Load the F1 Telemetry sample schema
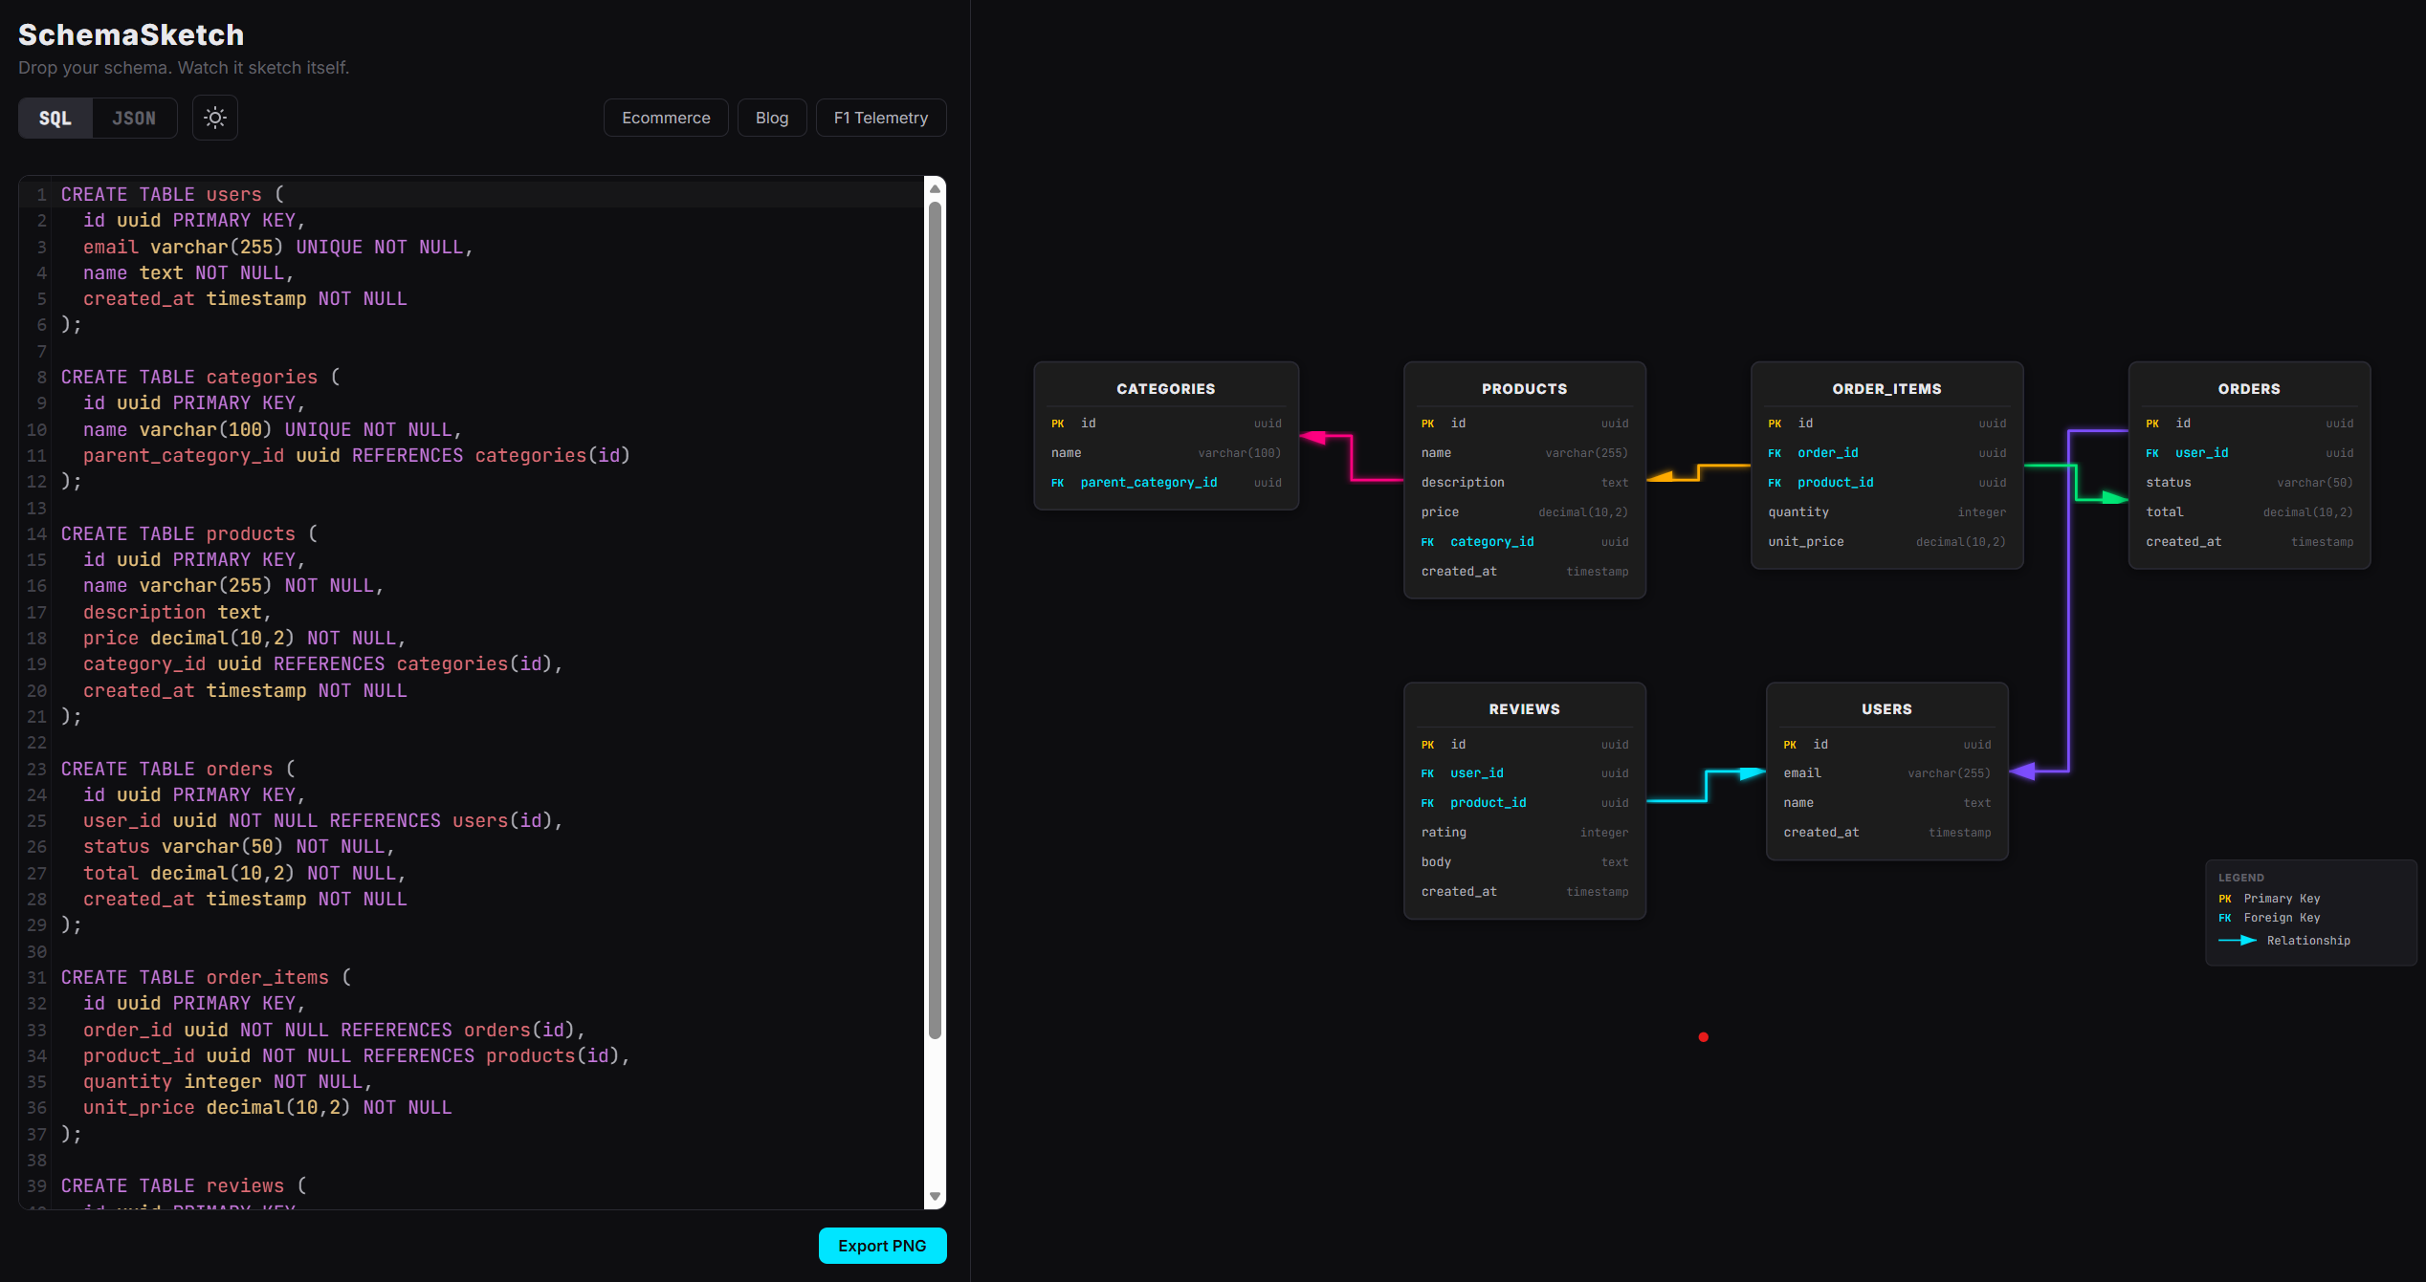This screenshot has height=1282, width=2426. pos(881,118)
